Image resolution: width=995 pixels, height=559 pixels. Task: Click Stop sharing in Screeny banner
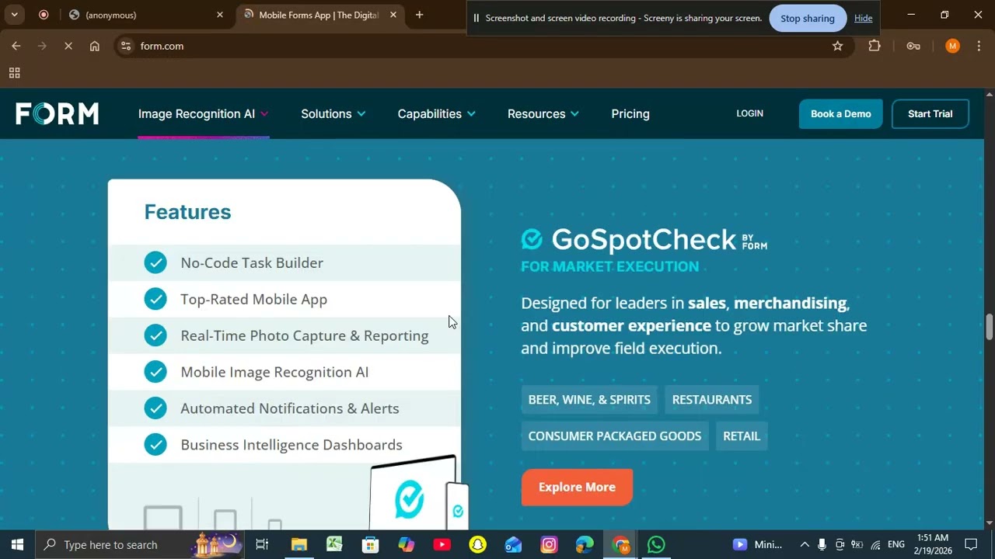808,18
